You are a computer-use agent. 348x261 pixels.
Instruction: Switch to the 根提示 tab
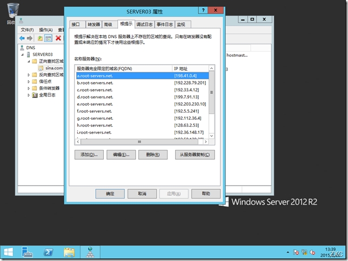[126, 24]
